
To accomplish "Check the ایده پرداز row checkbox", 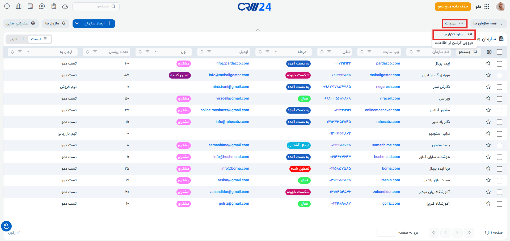I will tap(499, 64).
